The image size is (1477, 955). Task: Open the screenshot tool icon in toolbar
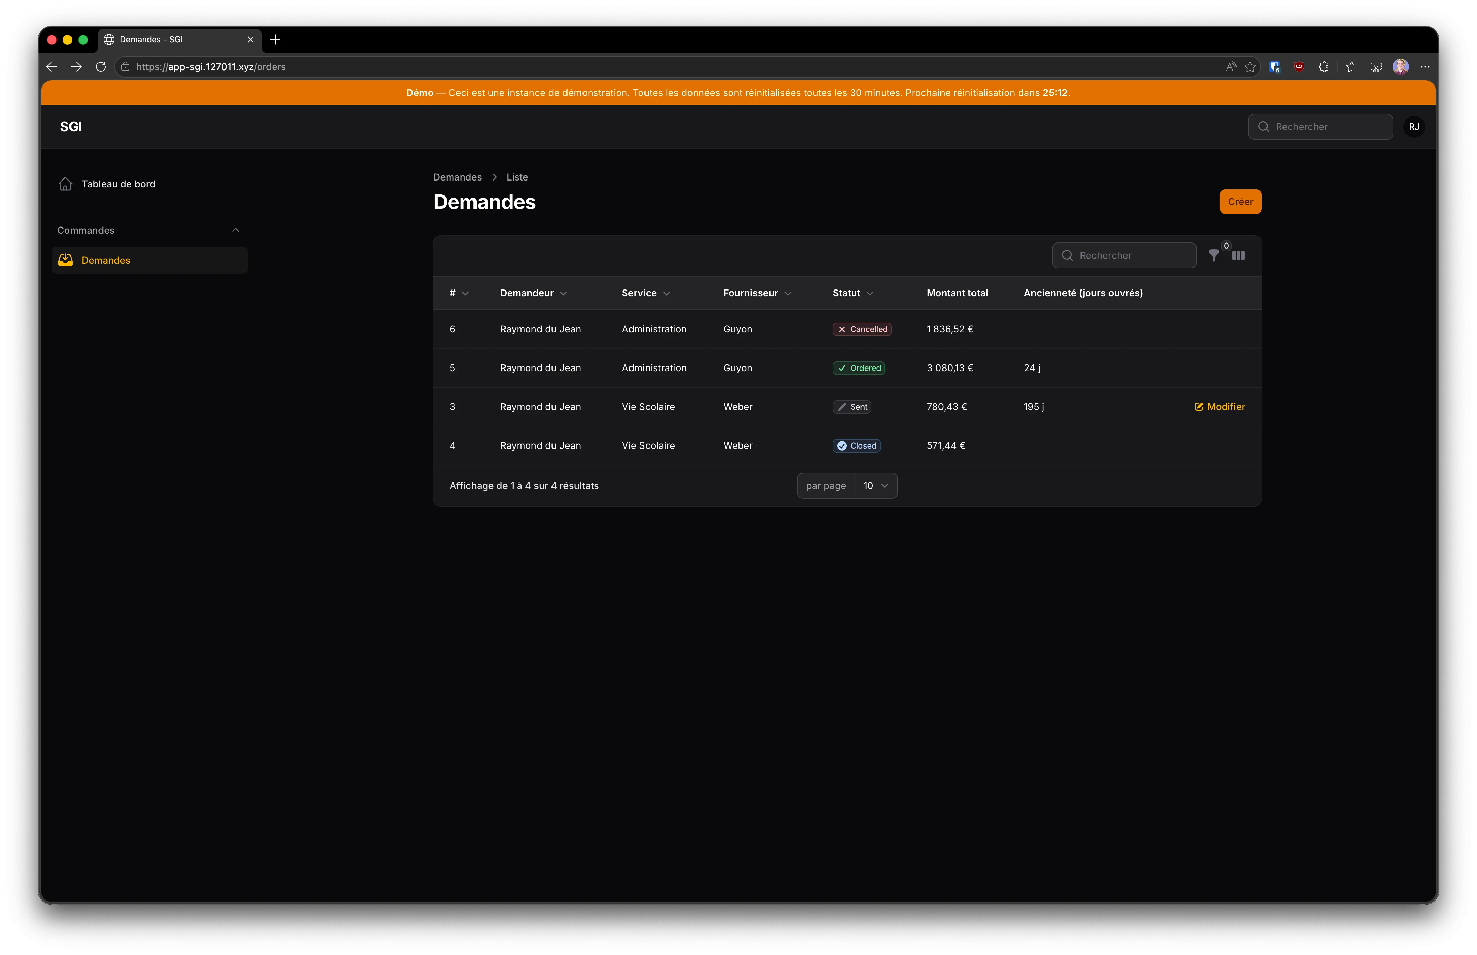tap(1376, 67)
